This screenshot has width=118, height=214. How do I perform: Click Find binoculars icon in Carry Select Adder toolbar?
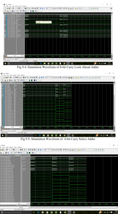[x=24, y=77]
